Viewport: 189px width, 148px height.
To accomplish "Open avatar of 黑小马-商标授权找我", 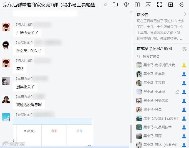I will tap(139, 65).
